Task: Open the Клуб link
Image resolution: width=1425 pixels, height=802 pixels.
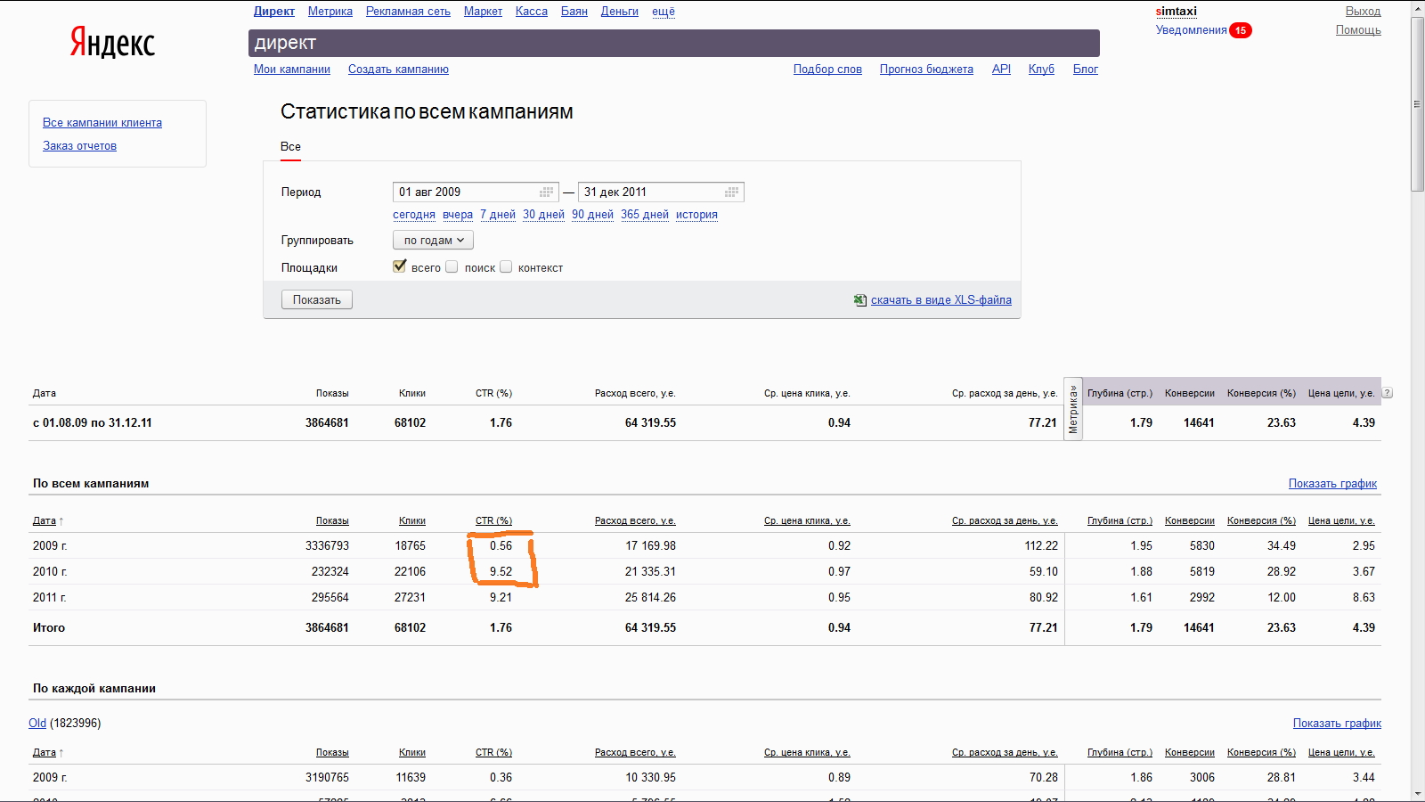Action: 1041,70
